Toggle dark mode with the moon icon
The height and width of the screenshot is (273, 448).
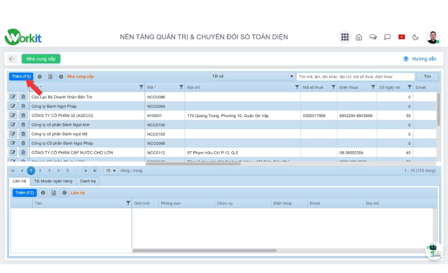click(415, 37)
